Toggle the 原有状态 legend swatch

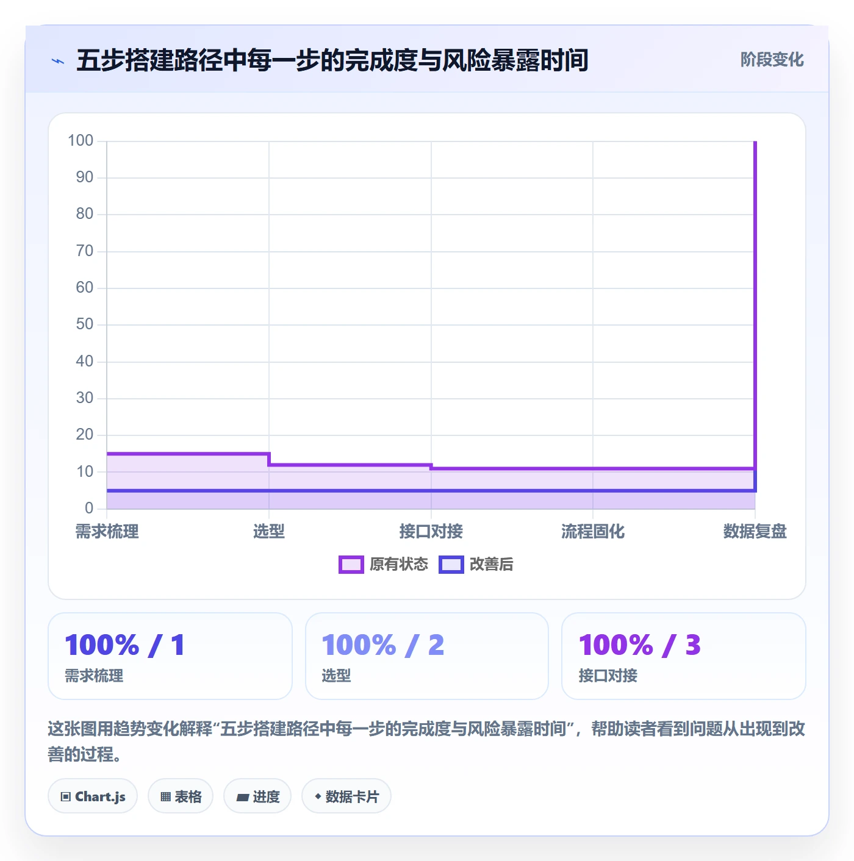coord(351,565)
